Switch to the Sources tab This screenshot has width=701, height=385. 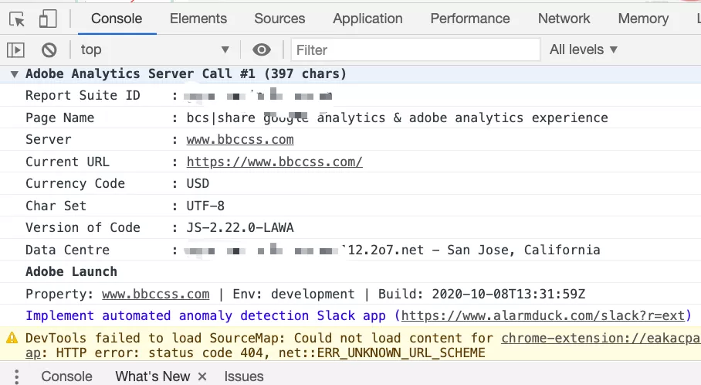pyautogui.click(x=280, y=19)
